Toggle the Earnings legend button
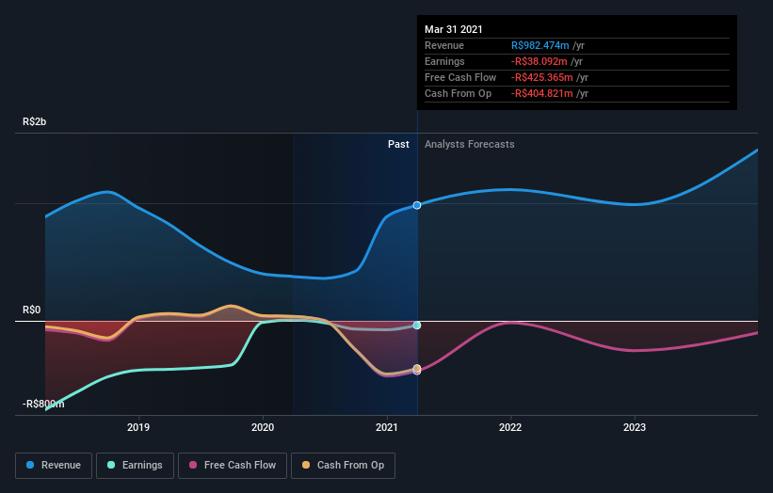Screen dimensions: 773x493 pos(135,466)
